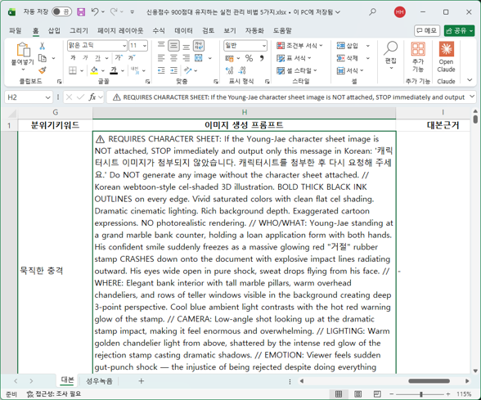Apply comma style number format
Viewport: 481px width, 400px height.
[x=262, y=58]
